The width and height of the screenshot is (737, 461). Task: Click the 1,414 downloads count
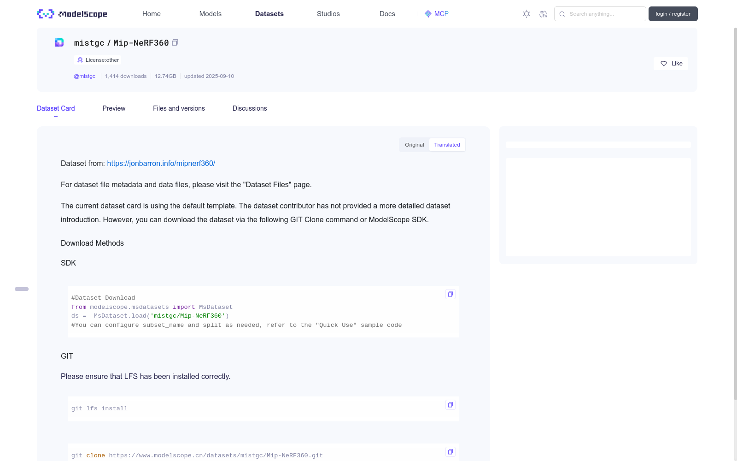(126, 76)
